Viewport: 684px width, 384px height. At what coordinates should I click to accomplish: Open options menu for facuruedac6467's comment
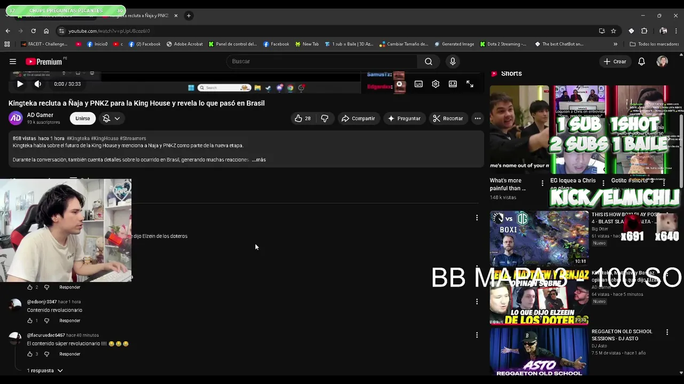pyautogui.click(x=477, y=335)
